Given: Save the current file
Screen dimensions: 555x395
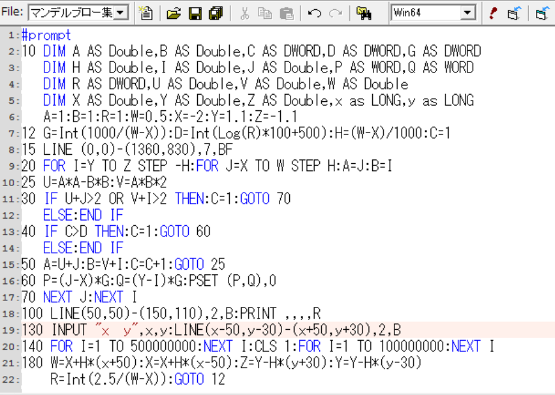Looking at the screenshot, I should [195, 13].
